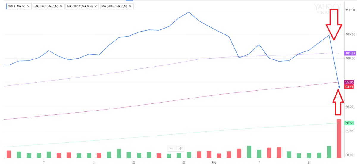Zoom in the chart with plus button
357x165 pixels.
pos(180,148)
